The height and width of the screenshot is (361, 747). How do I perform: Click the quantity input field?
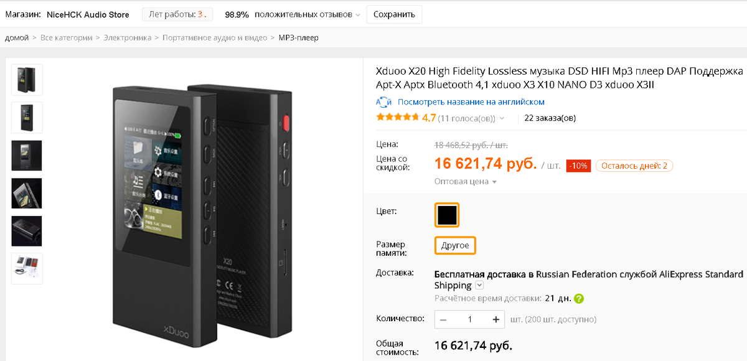[x=469, y=319]
